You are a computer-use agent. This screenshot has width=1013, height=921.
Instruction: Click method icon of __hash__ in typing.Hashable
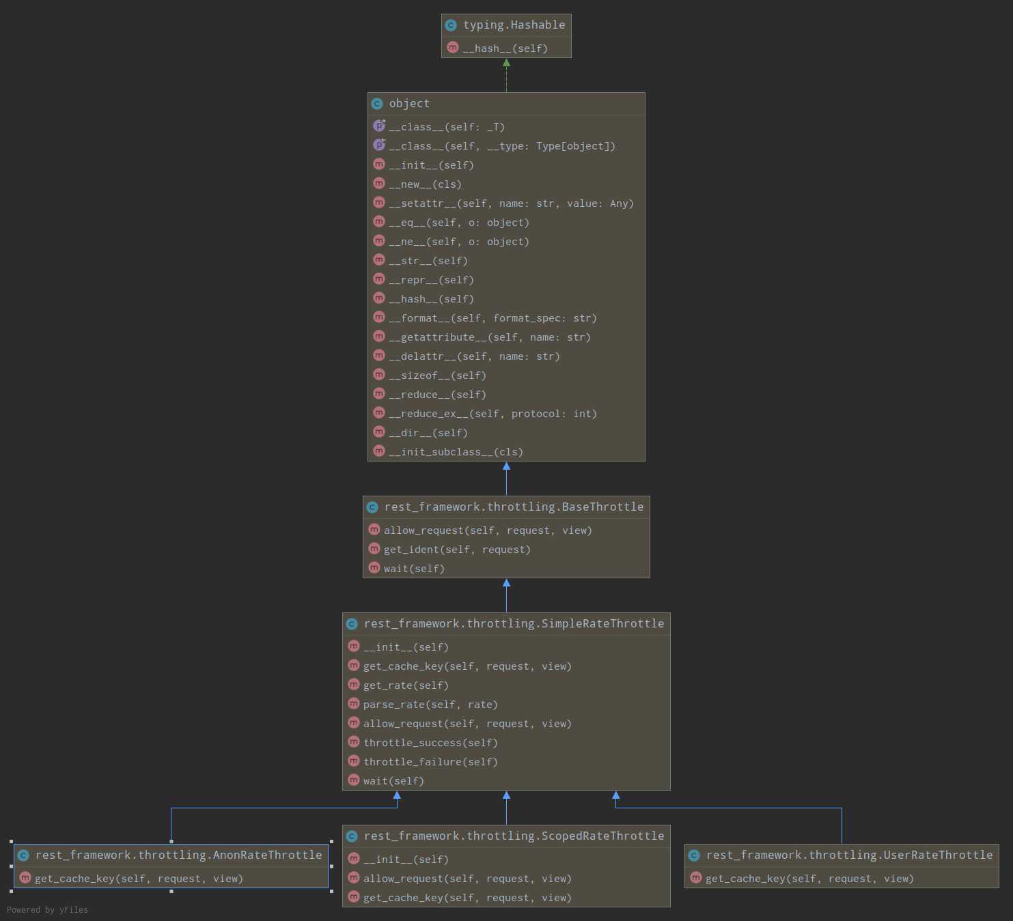pyautogui.click(x=453, y=47)
